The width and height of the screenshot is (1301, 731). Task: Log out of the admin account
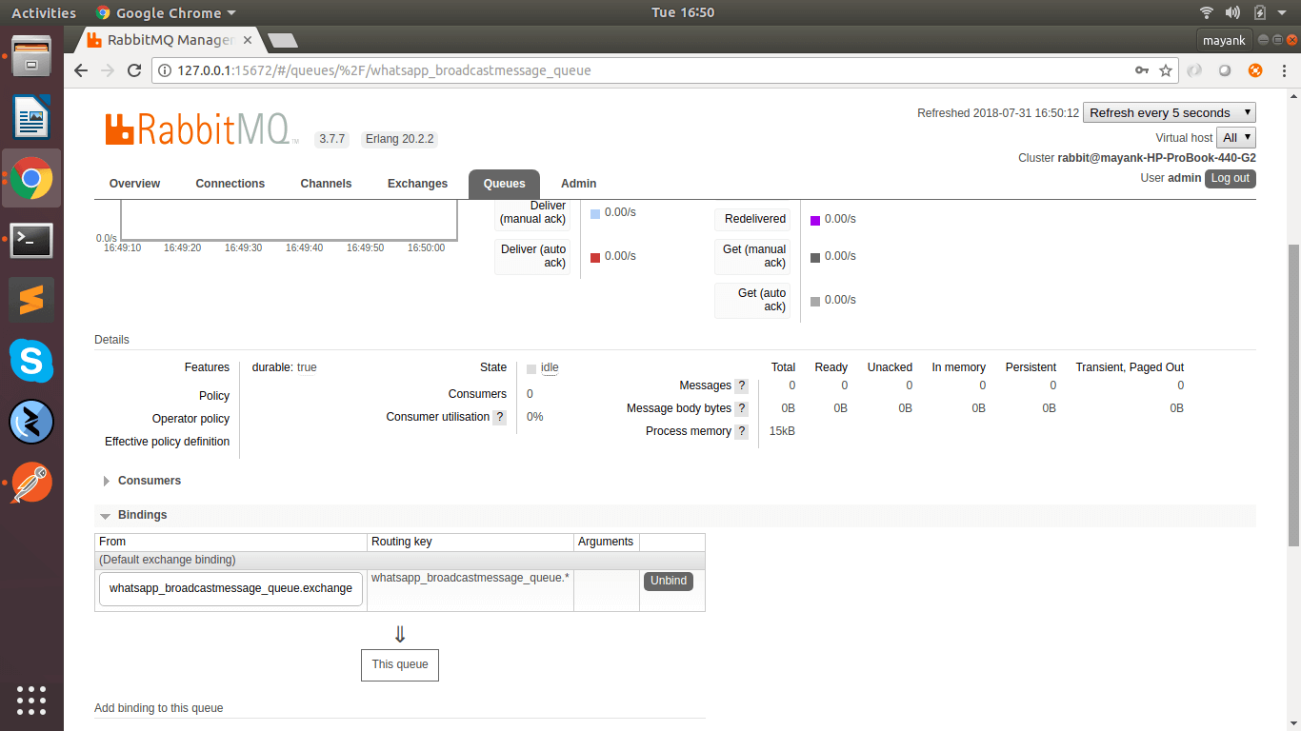[x=1230, y=178]
